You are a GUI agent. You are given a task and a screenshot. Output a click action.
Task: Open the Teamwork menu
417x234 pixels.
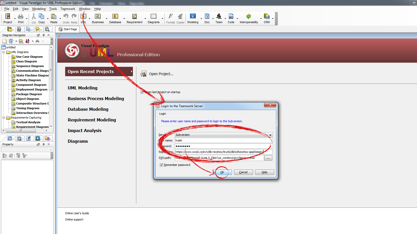(x=68, y=9)
